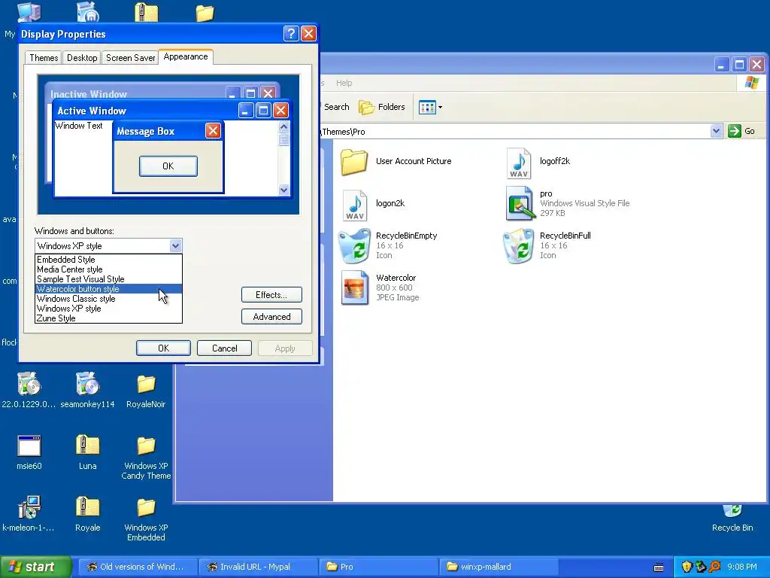
Task: Select the Luna zip desktop icon
Action: coord(88,446)
